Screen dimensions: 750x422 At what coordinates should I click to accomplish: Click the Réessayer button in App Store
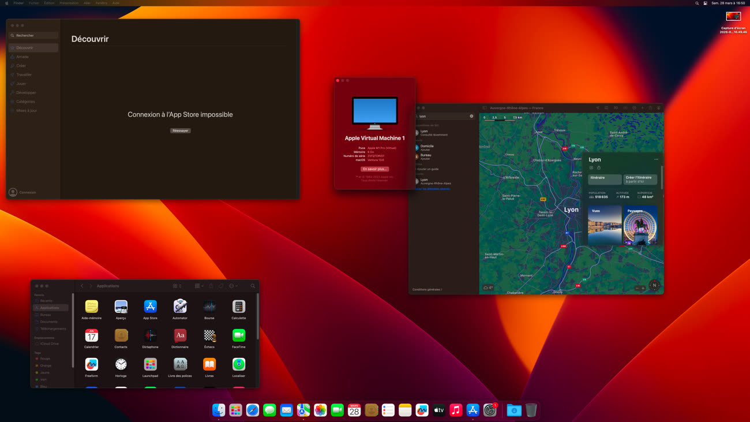click(x=180, y=130)
